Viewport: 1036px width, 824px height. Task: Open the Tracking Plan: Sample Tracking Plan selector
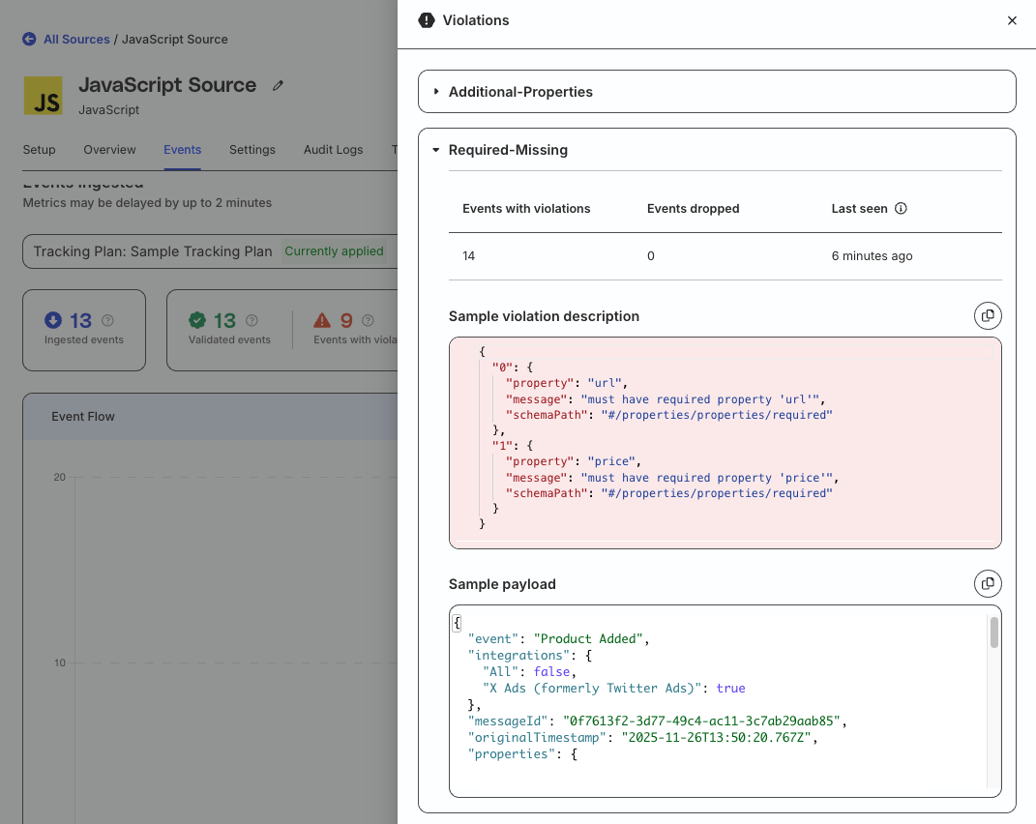[x=210, y=251]
